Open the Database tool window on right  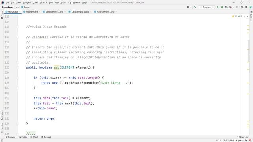(x=251, y=16)
